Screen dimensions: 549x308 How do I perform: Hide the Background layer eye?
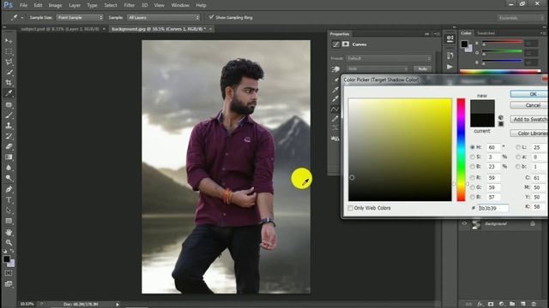click(464, 223)
